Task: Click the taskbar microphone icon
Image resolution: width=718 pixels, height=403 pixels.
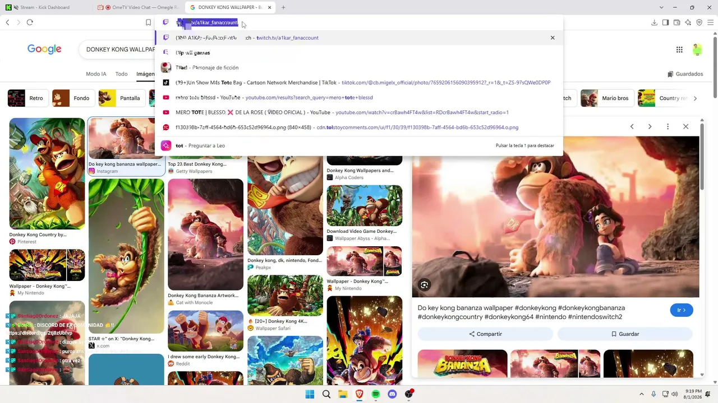Action: point(654,394)
